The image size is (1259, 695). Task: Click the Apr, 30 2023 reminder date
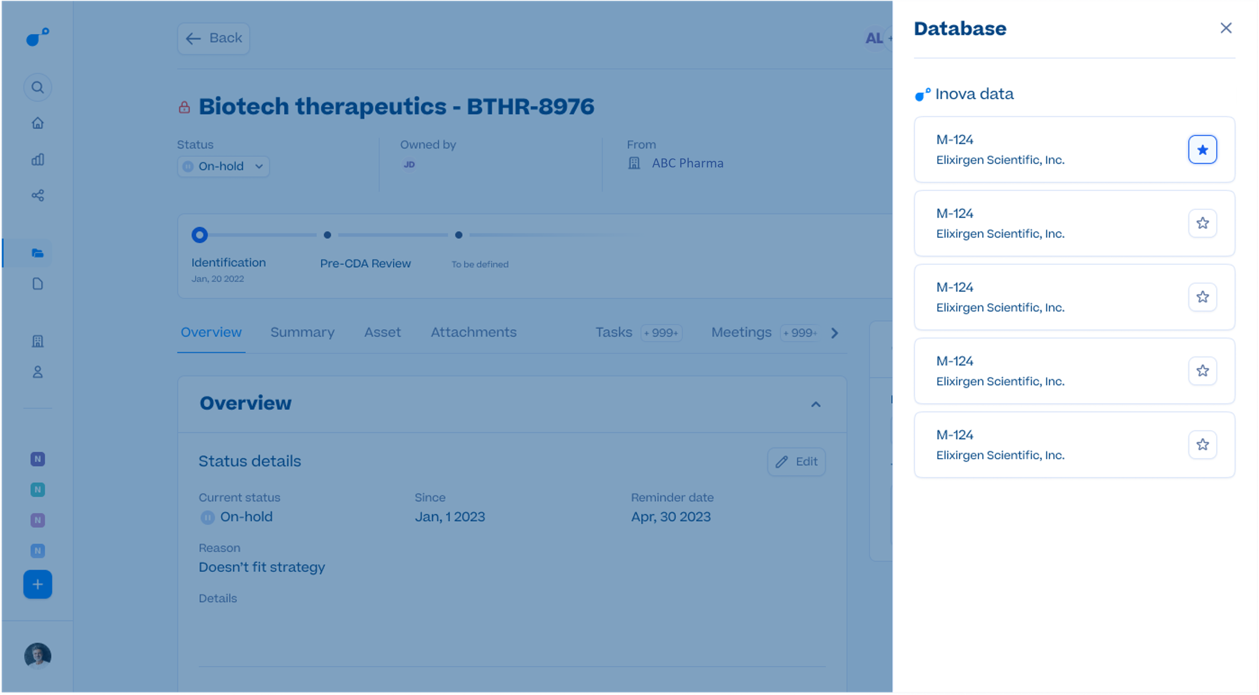tap(671, 517)
